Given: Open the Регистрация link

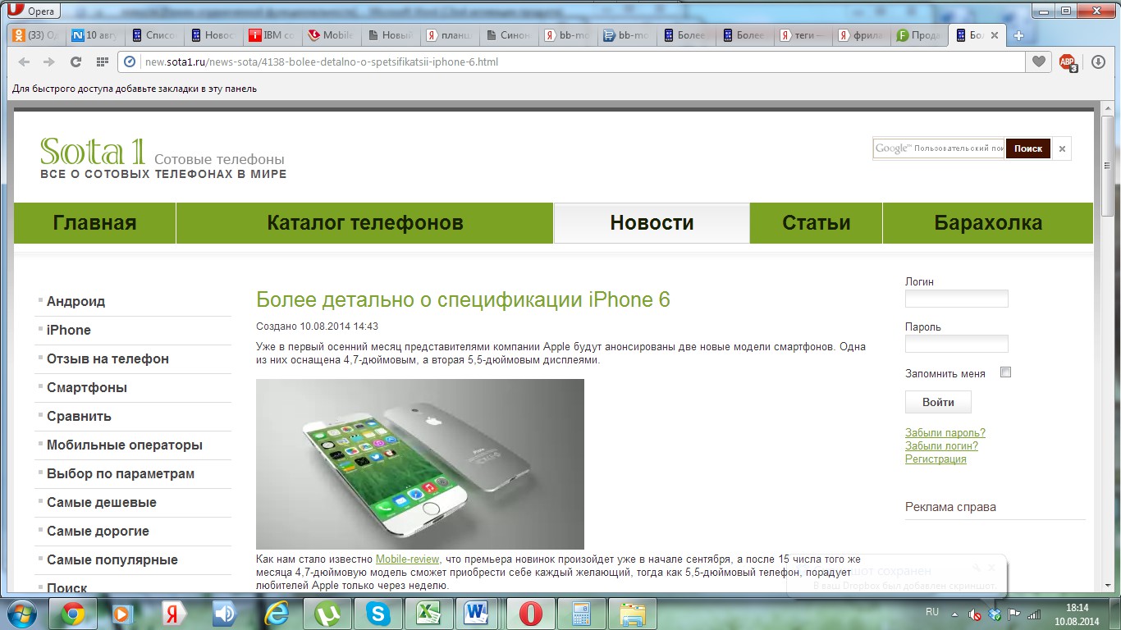Looking at the screenshot, I should [936, 459].
